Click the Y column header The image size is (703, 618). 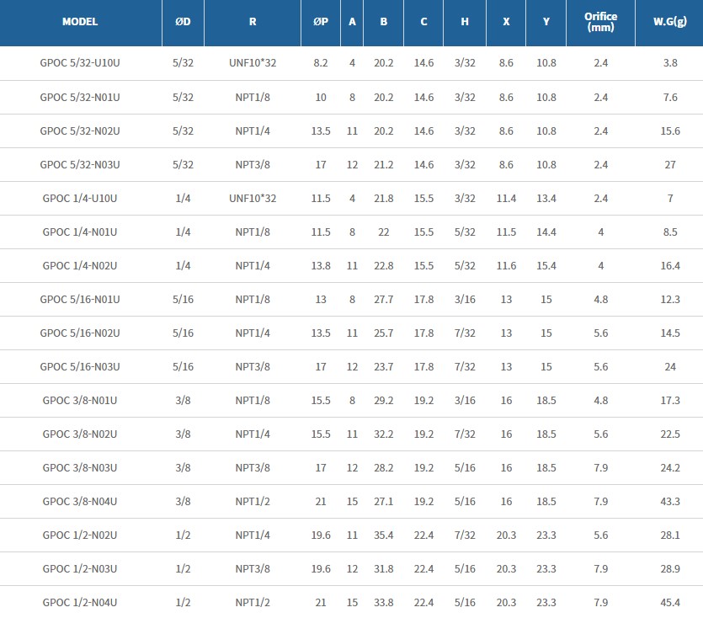point(546,22)
